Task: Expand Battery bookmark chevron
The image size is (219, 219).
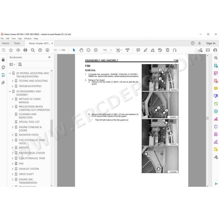Action: [x=13, y=148]
